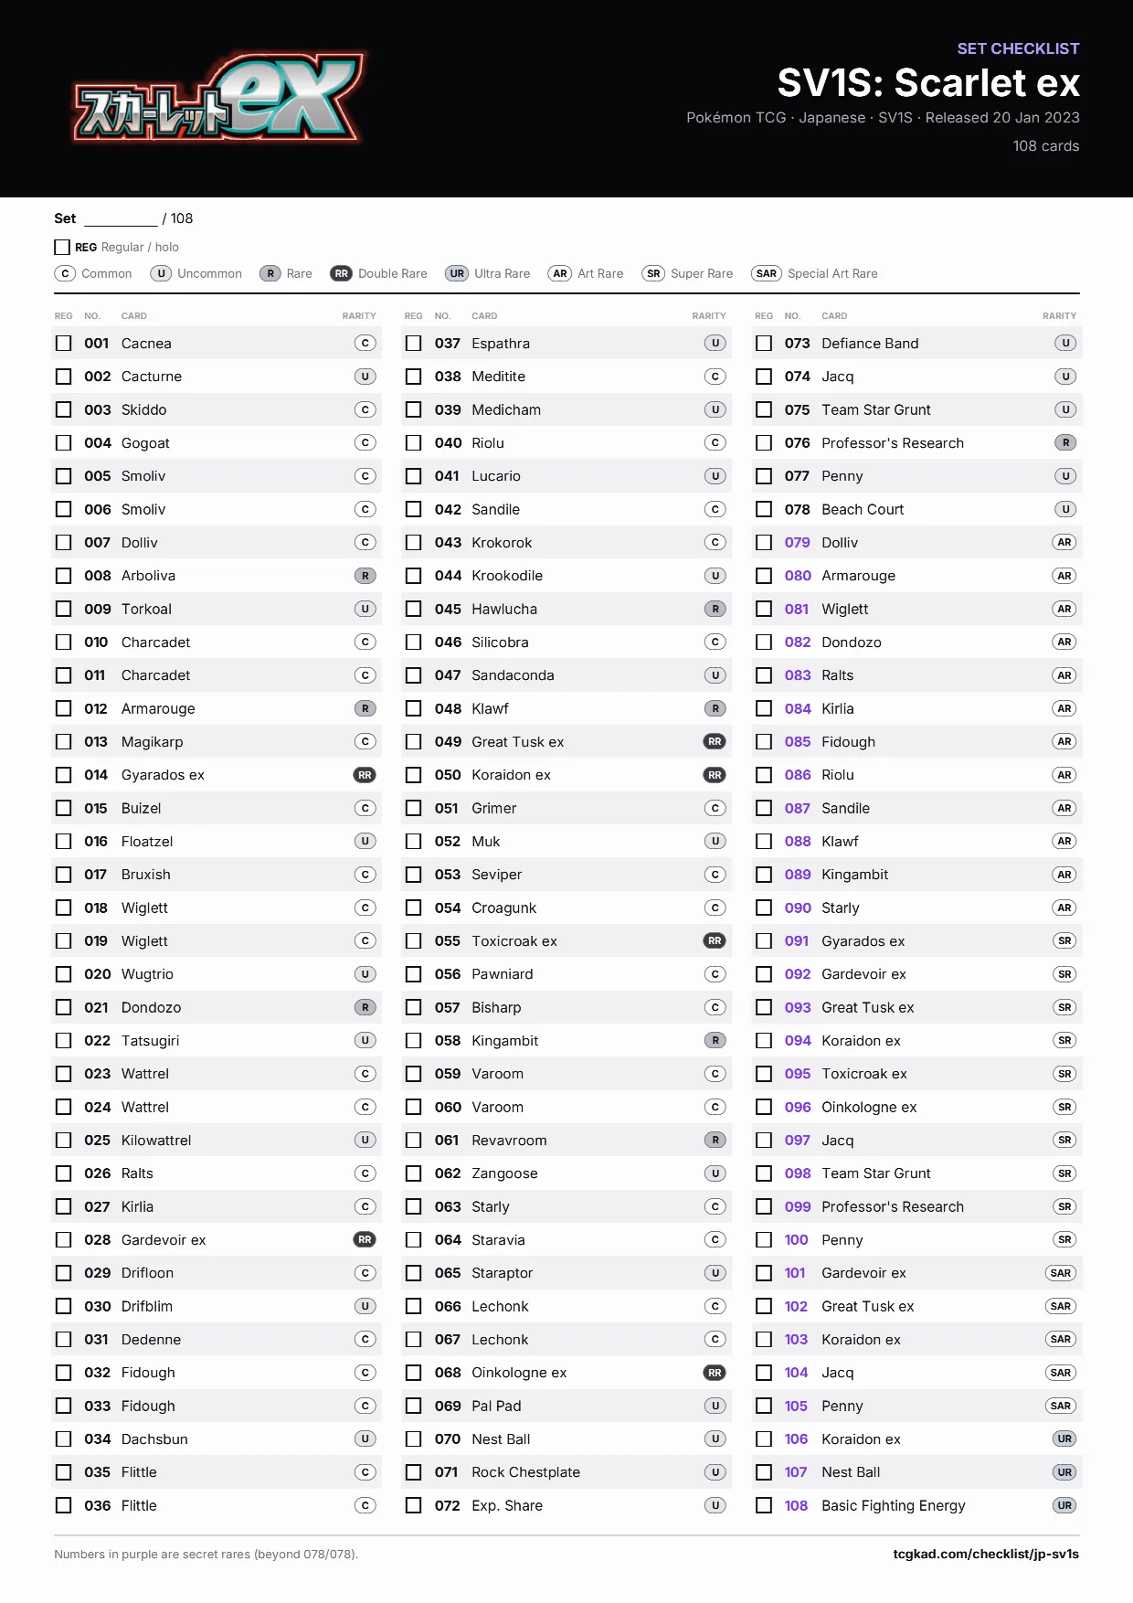Click the AR rarity badge for Armarouge 080
The width and height of the screenshot is (1133, 1603).
point(1064,576)
